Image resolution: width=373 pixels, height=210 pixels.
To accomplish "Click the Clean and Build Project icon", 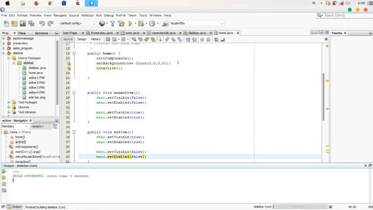I will pos(121,23).
